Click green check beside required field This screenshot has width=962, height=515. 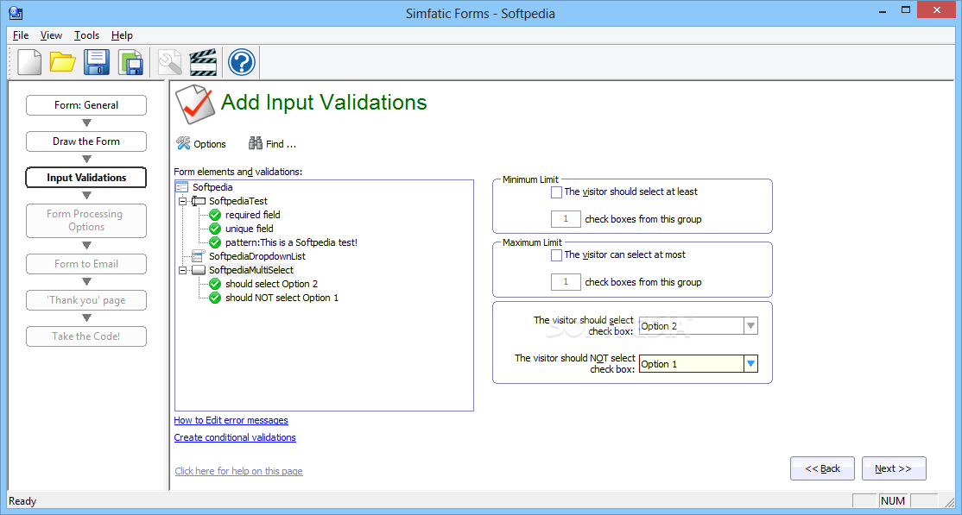pyautogui.click(x=215, y=215)
